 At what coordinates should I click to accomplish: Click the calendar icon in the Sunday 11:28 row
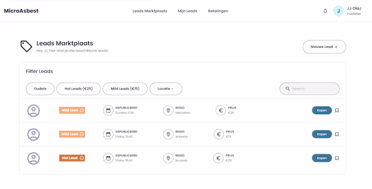108,110
